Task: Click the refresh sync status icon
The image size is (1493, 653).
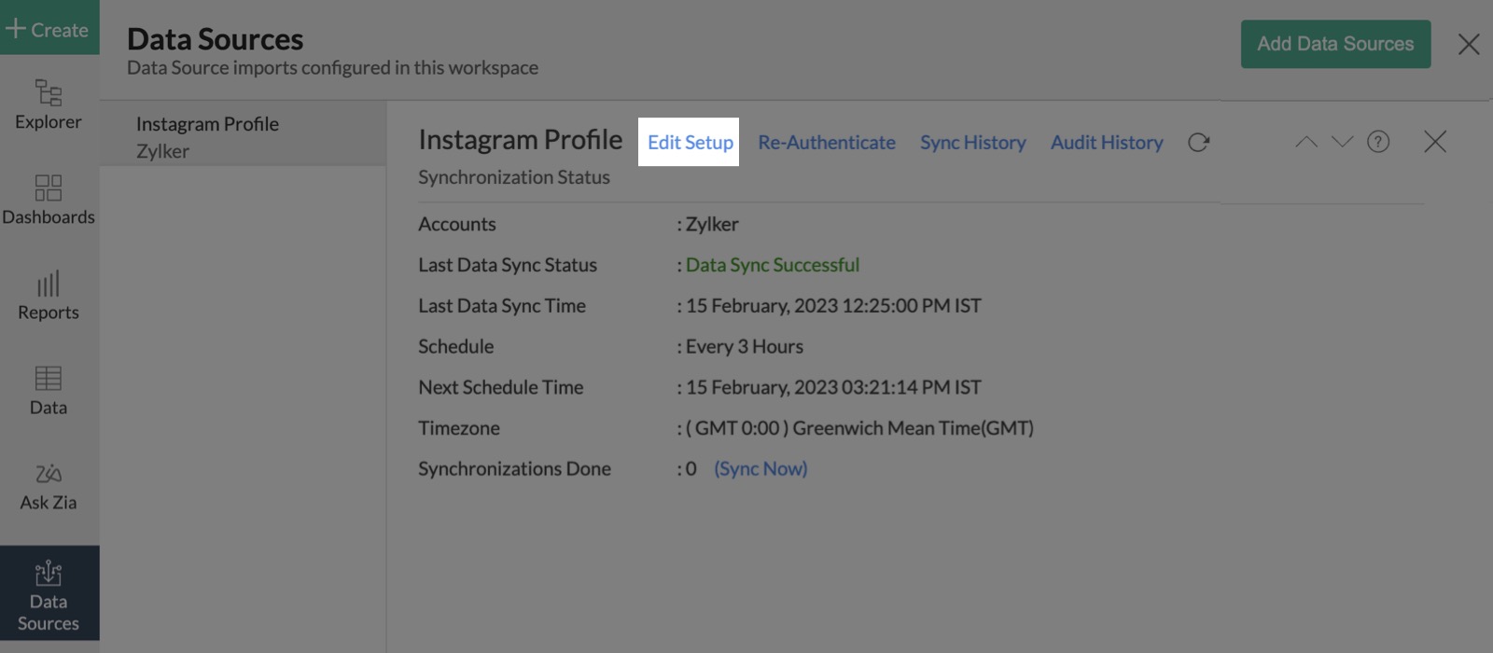Action: pyautogui.click(x=1198, y=142)
